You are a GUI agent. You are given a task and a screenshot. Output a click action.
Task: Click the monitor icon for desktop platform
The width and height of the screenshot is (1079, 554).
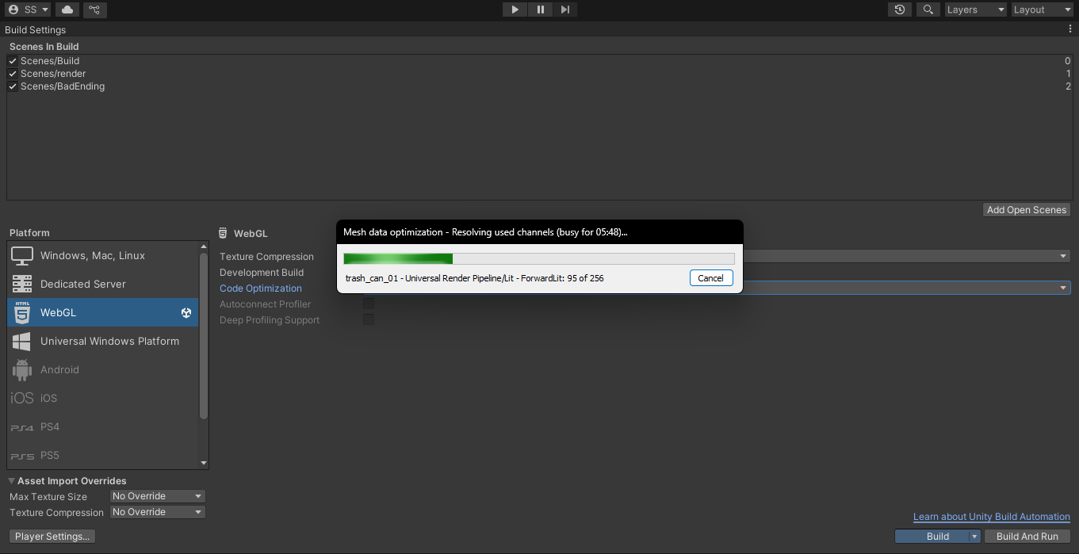tap(22, 255)
